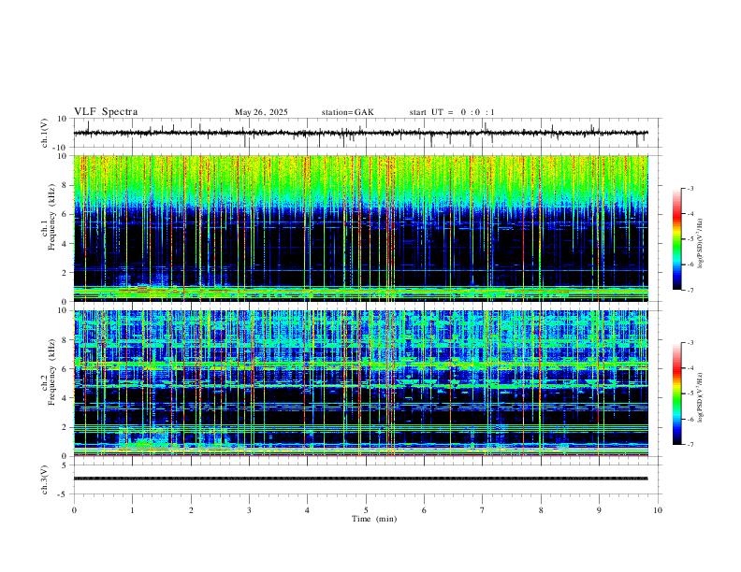Click time axis tick label "5"
The width and height of the screenshot is (741, 572).
(366, 510)
